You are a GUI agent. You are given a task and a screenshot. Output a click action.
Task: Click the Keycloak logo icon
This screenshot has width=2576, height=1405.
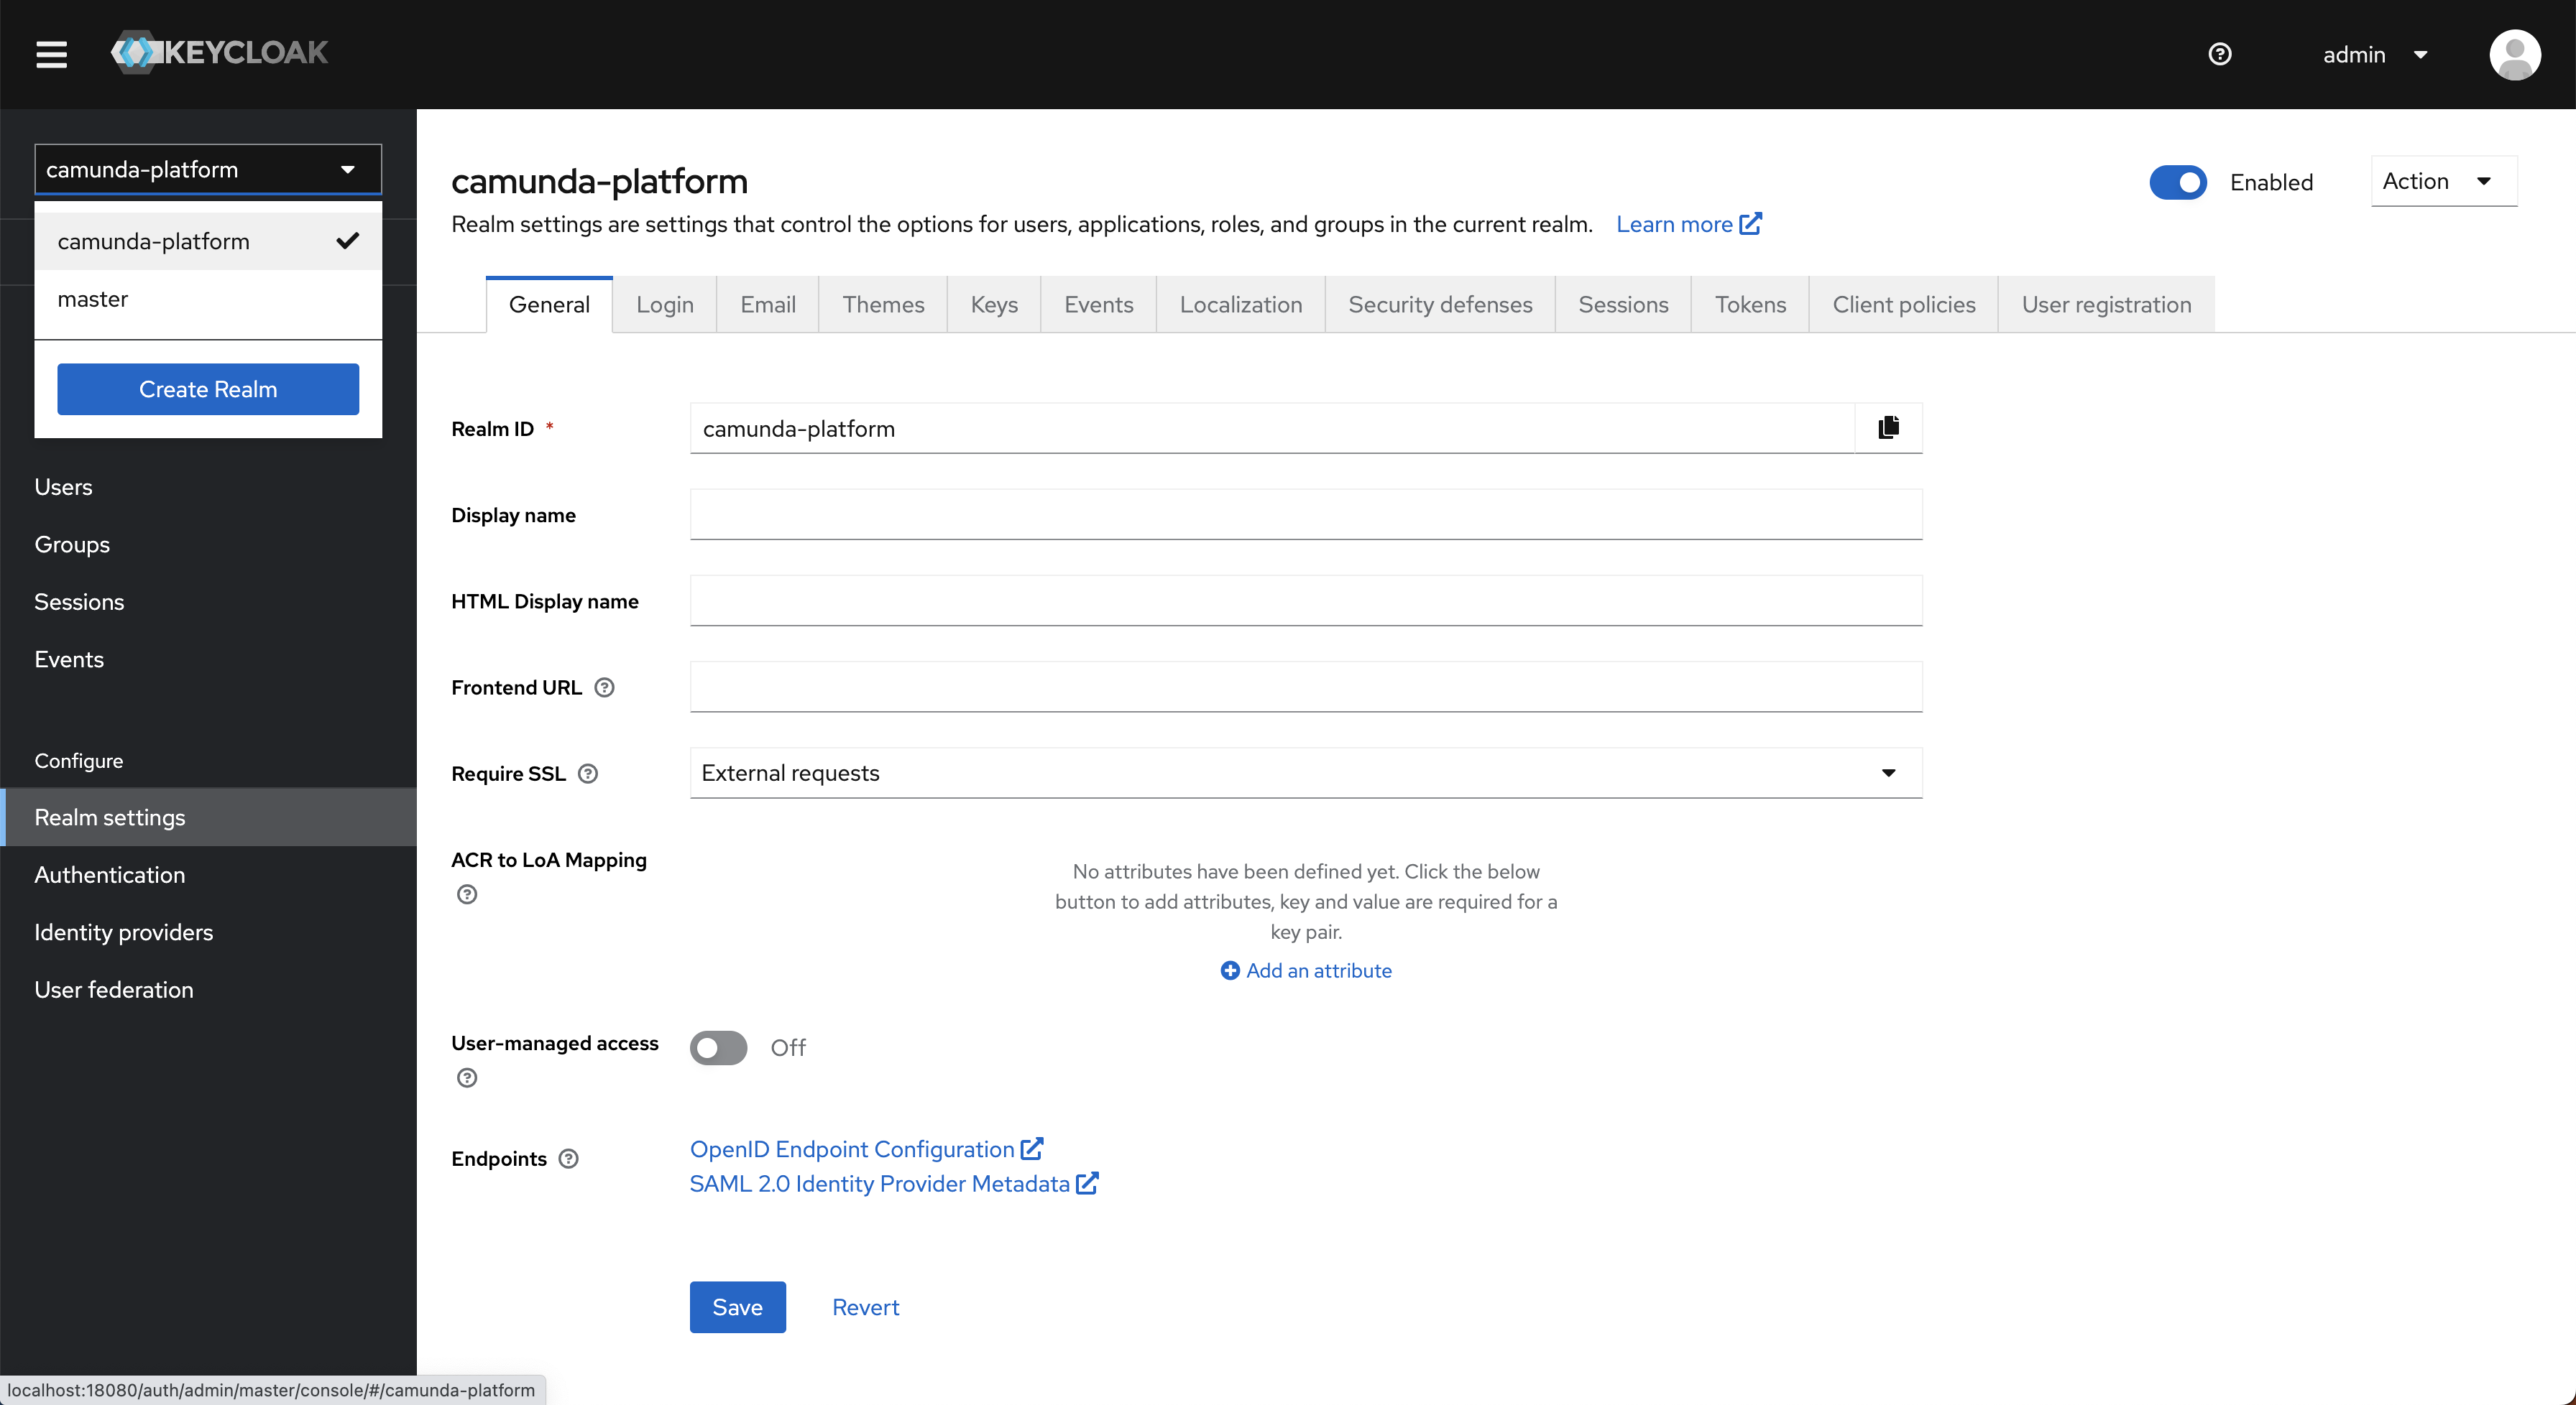[137, 52]
